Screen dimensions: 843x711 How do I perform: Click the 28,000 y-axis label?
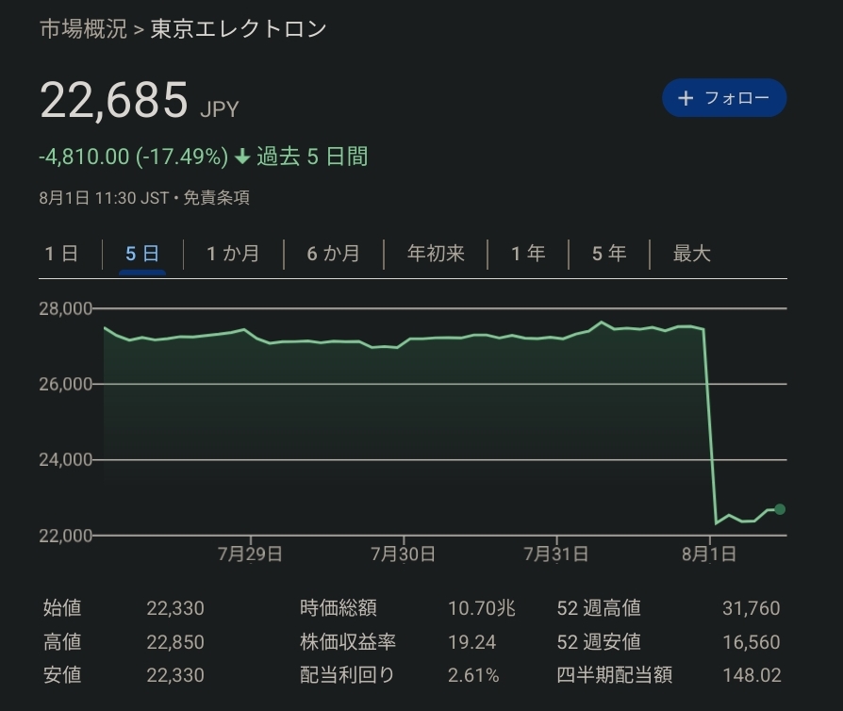(66, 308)
